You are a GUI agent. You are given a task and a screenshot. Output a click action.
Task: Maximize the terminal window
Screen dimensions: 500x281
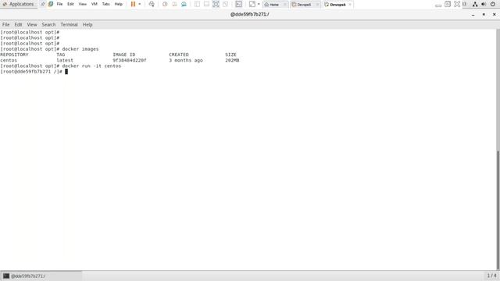pos(484,15)
